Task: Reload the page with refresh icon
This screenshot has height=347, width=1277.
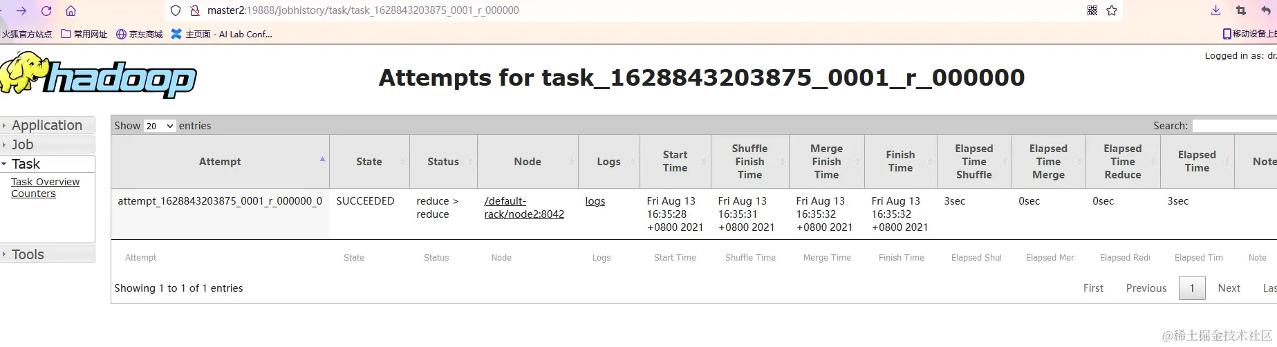Action: click(46, 11)
